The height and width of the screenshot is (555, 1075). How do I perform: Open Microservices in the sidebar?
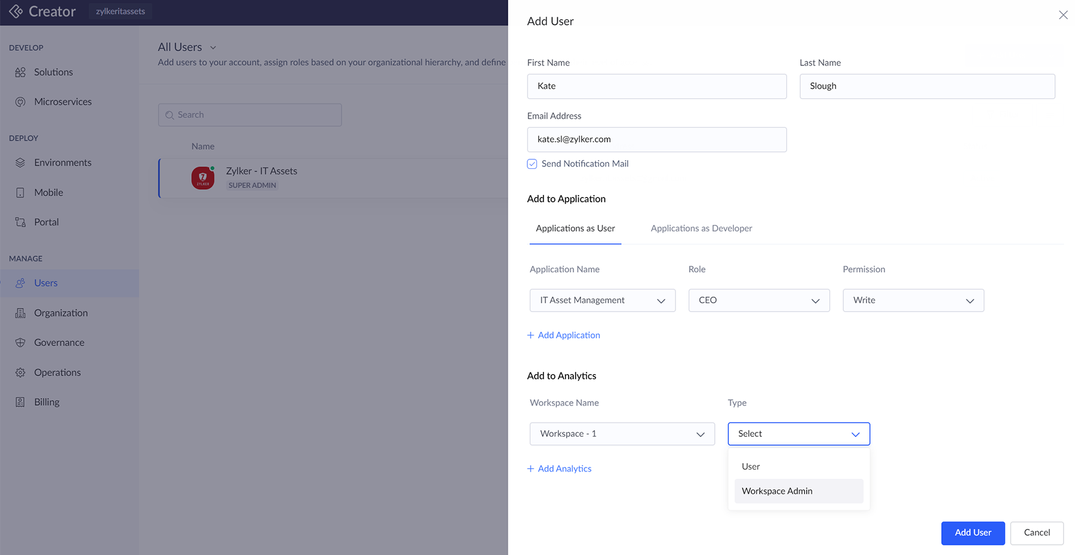point(69,102)
